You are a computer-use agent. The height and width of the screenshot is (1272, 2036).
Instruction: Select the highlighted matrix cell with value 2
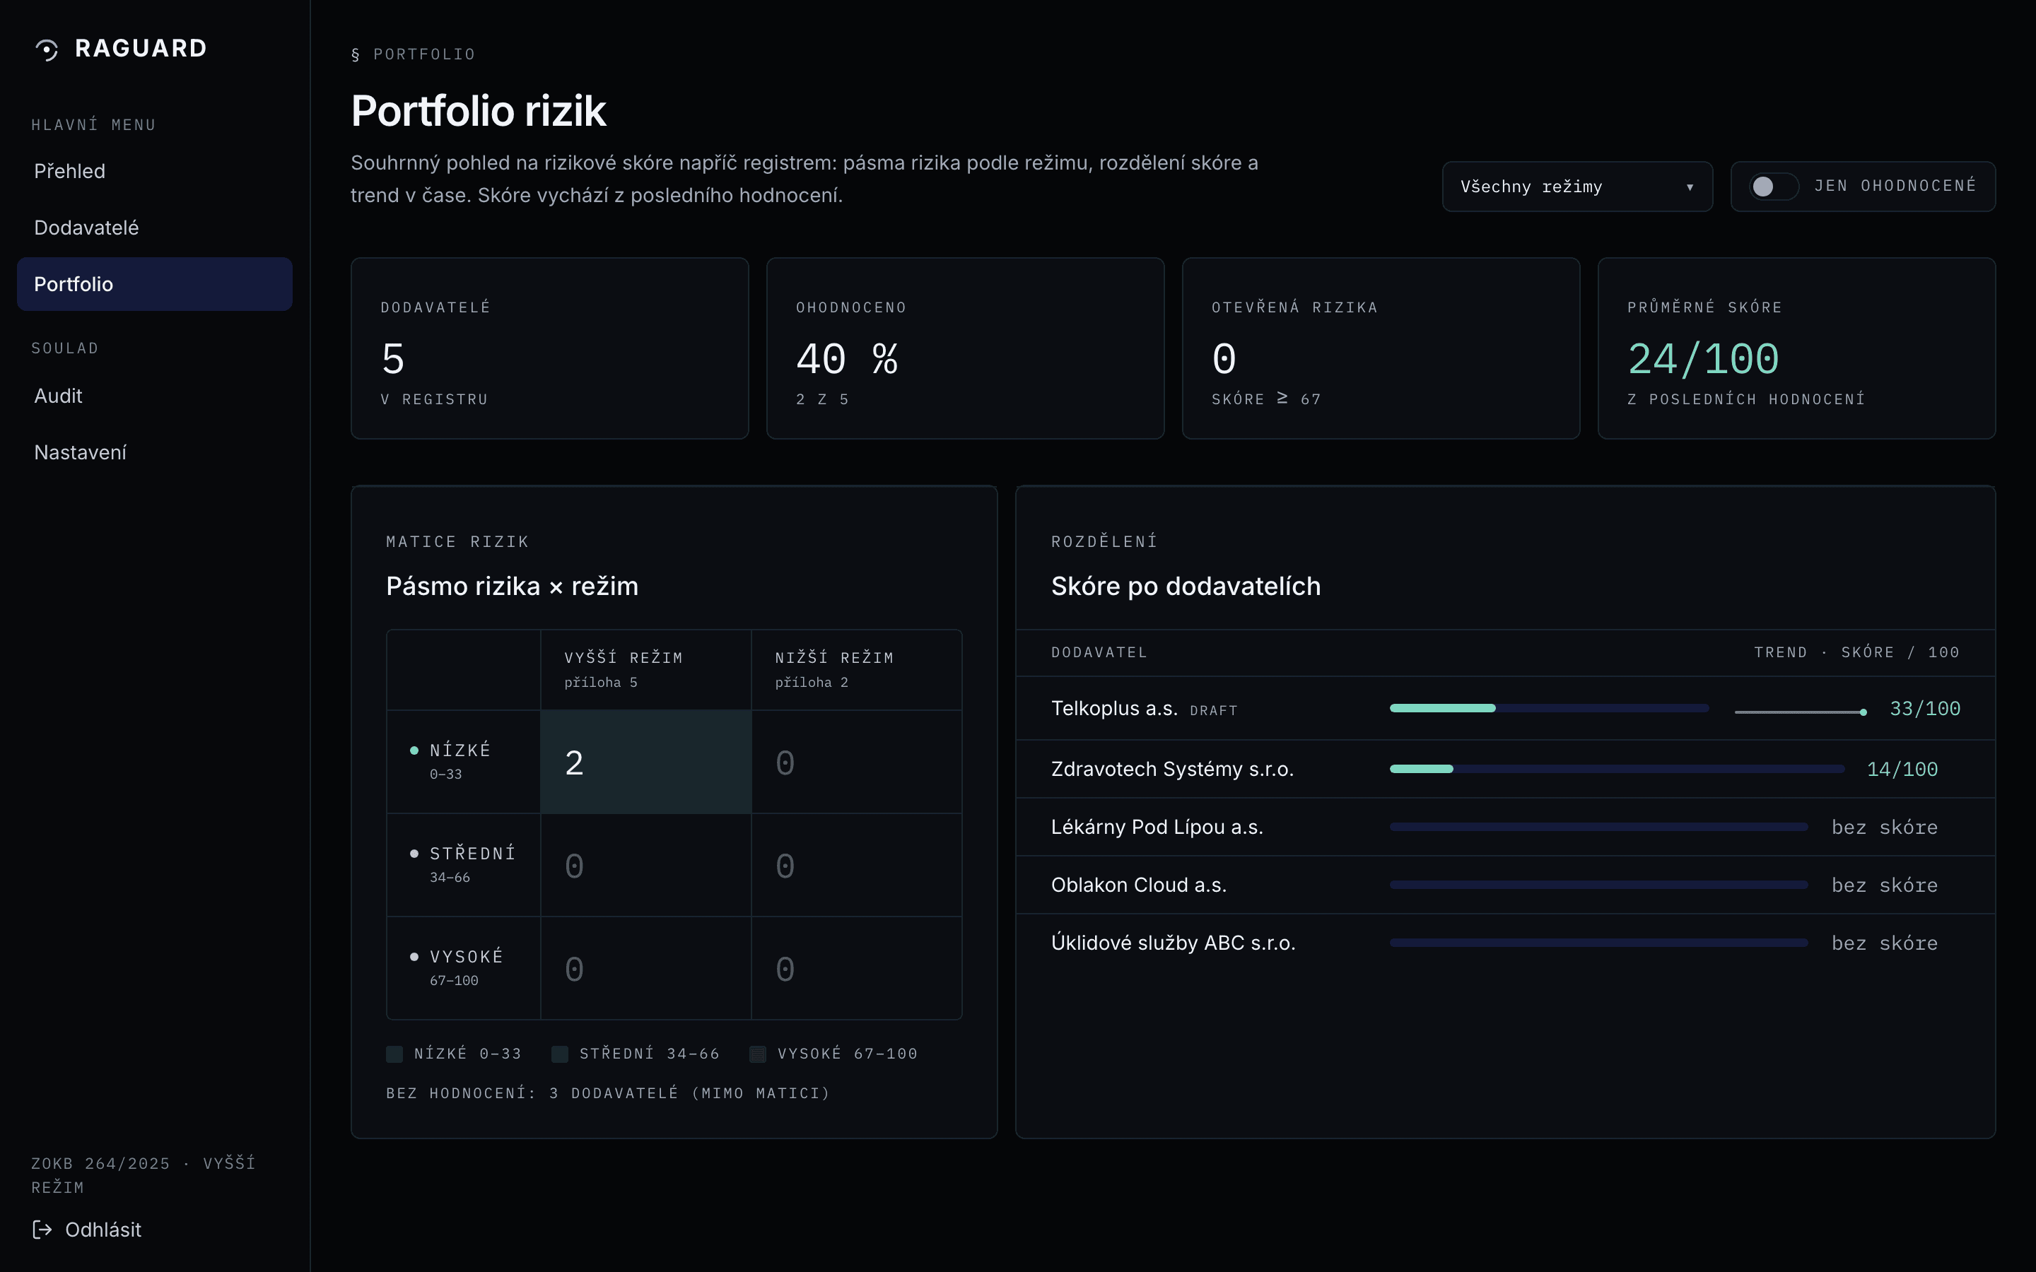645,762
